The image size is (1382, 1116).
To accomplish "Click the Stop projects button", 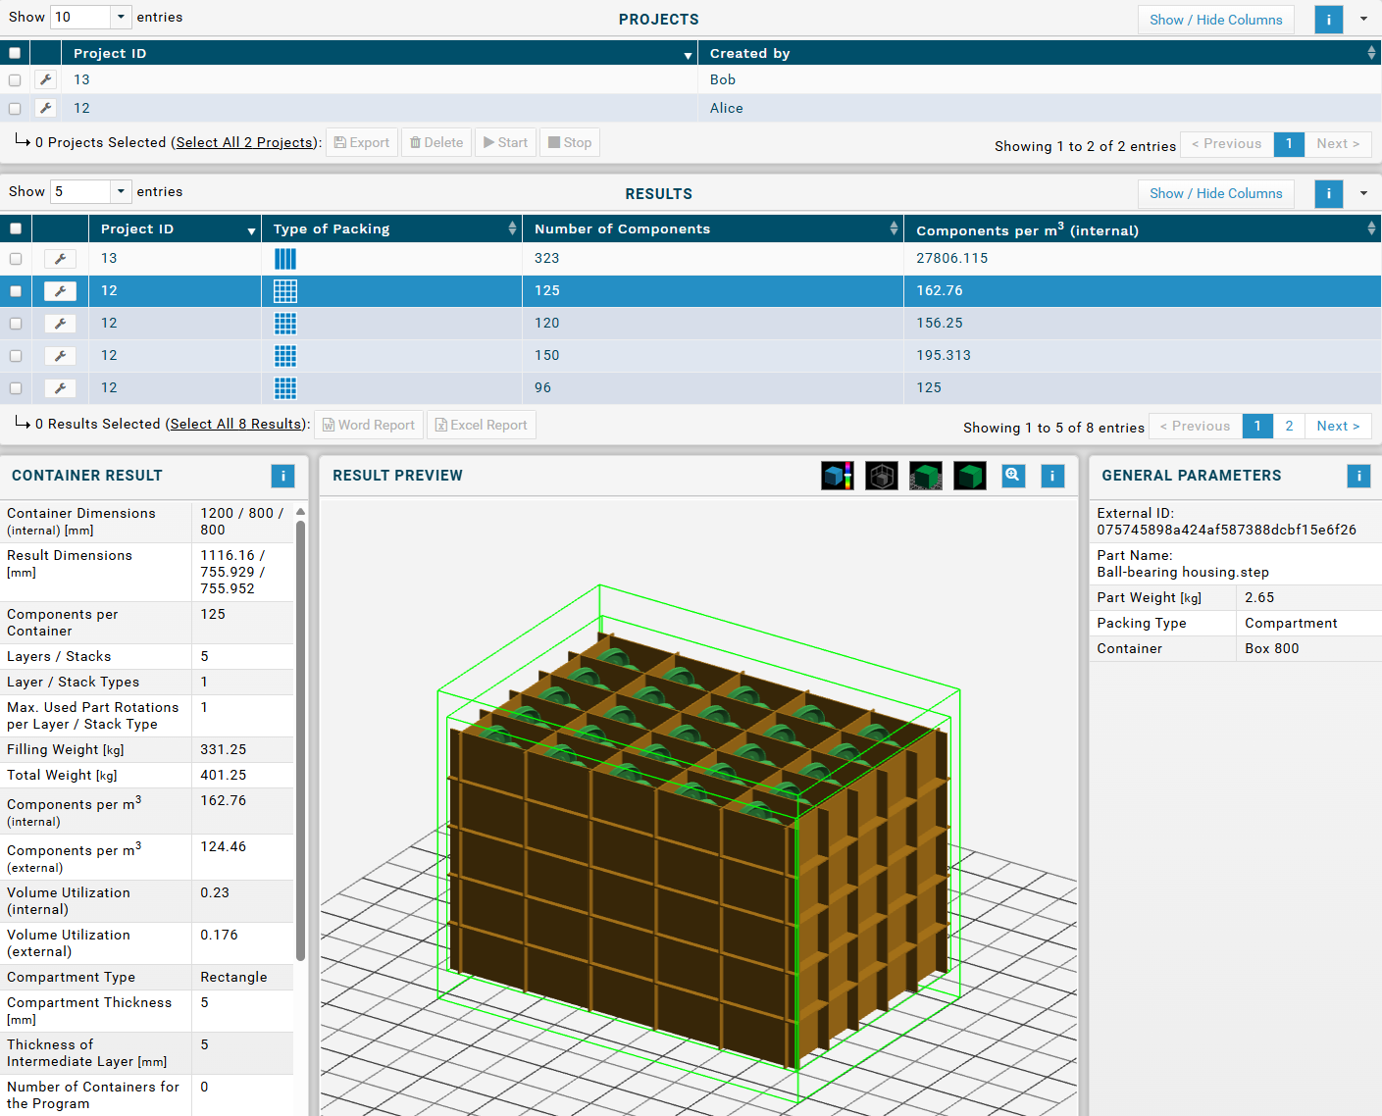I will pos(570,142).
